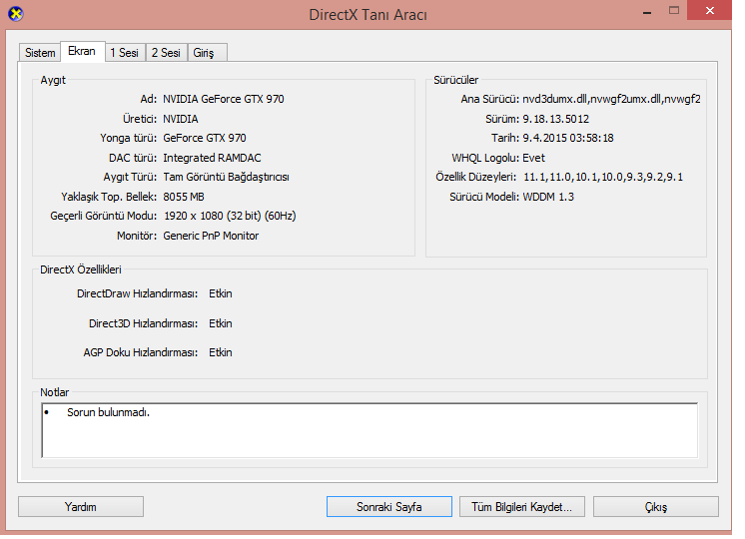Click the Yardım button
745x539 pixels.
click(x=81, y=507)
